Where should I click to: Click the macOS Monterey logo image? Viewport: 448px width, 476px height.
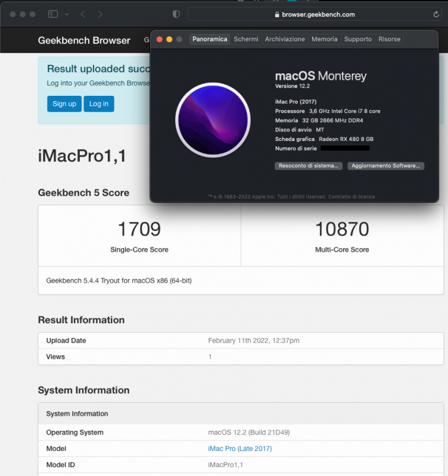(213, 120)
